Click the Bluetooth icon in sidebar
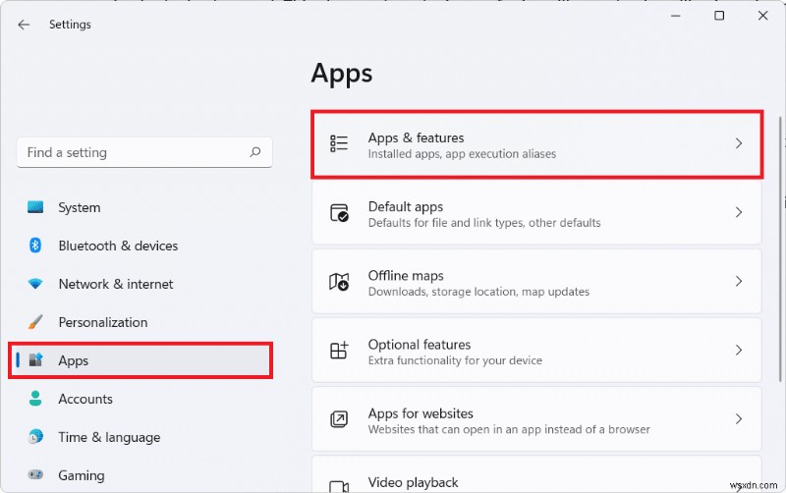This screenshot has height=493, width=786. 35,246
